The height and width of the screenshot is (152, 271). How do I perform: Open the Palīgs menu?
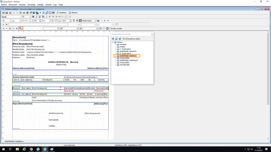pos(61,5)
